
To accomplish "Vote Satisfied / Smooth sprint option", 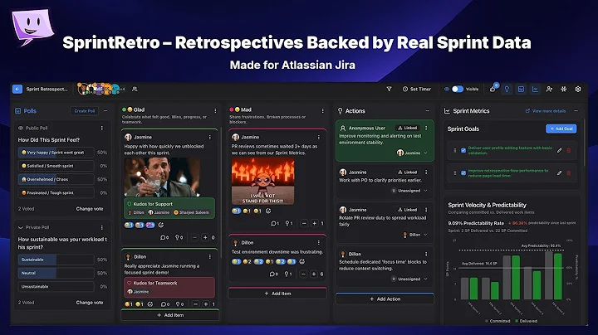I will click(56, 166).
